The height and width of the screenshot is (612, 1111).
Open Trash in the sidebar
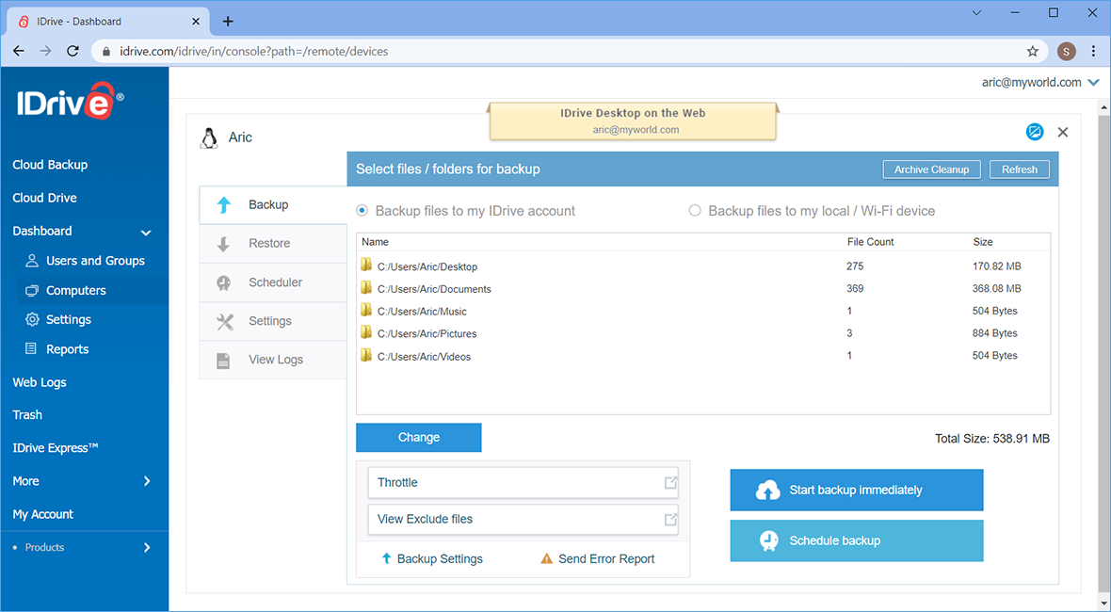point(27,414)
